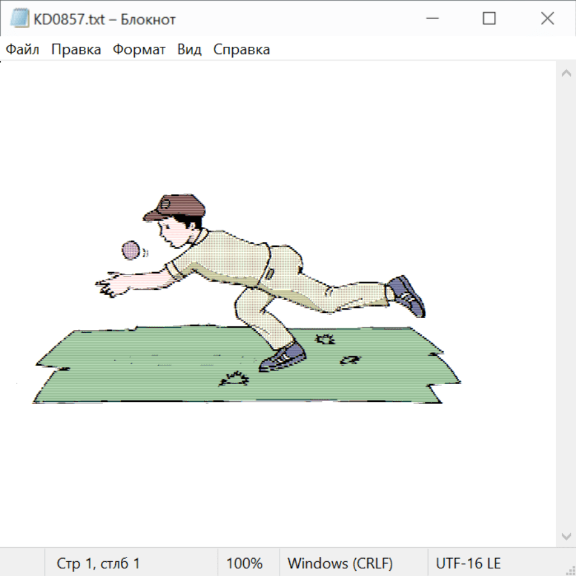Viewport: 576px width, 576px height.
Task: Open the Формат menu
Action: coord(139,50)
